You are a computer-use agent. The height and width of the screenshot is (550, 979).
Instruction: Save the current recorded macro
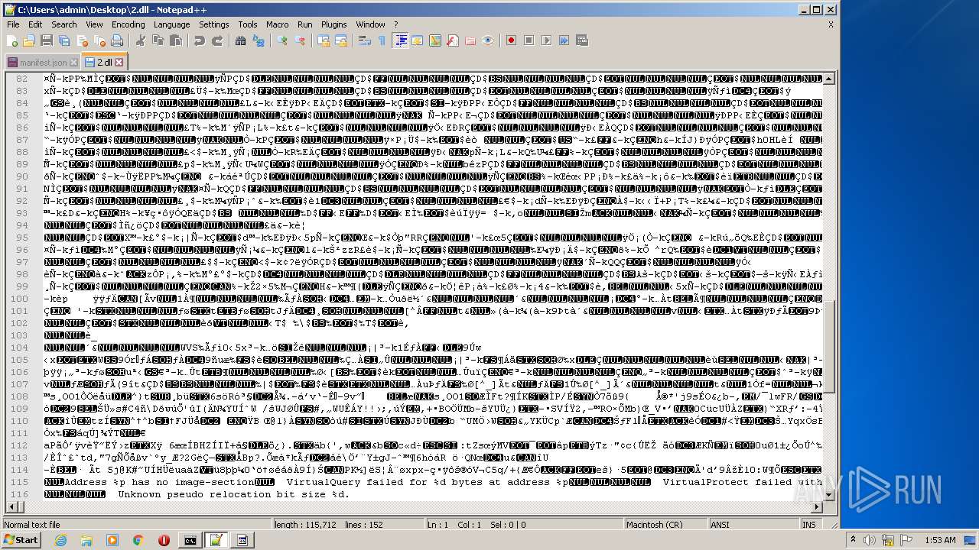click(x=581, y=40)
